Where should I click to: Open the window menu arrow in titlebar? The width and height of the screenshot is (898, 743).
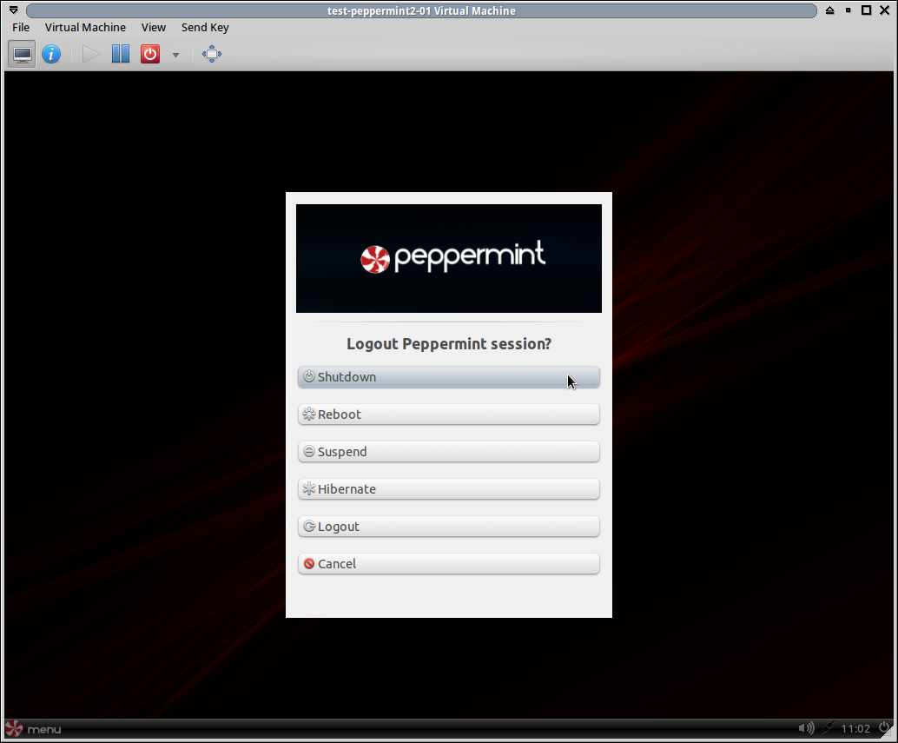(14, 10)
